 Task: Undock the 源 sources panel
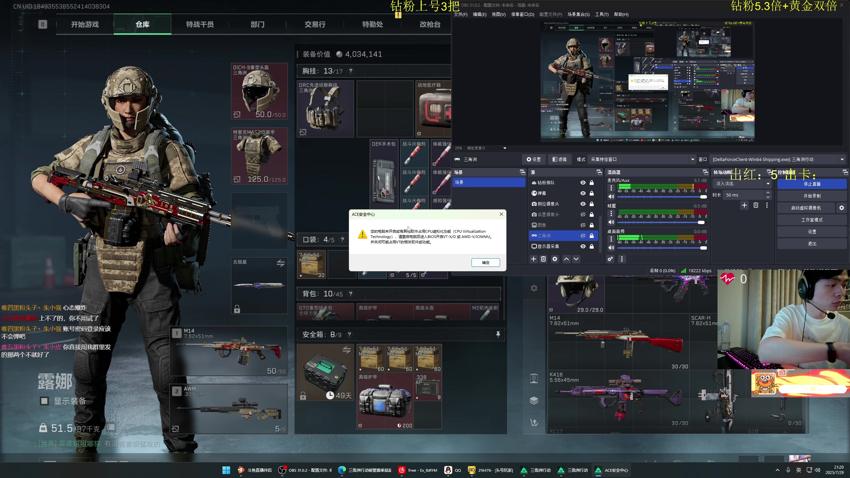599,172
